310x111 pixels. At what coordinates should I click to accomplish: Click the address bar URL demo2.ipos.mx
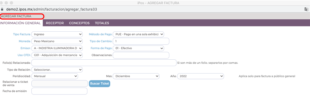coord(51,9)
